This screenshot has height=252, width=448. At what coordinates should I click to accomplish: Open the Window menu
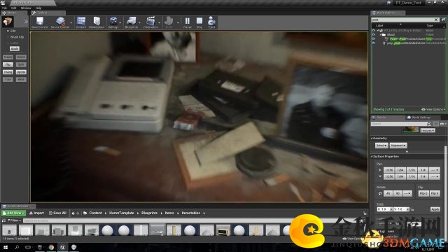tap(26, 8)
